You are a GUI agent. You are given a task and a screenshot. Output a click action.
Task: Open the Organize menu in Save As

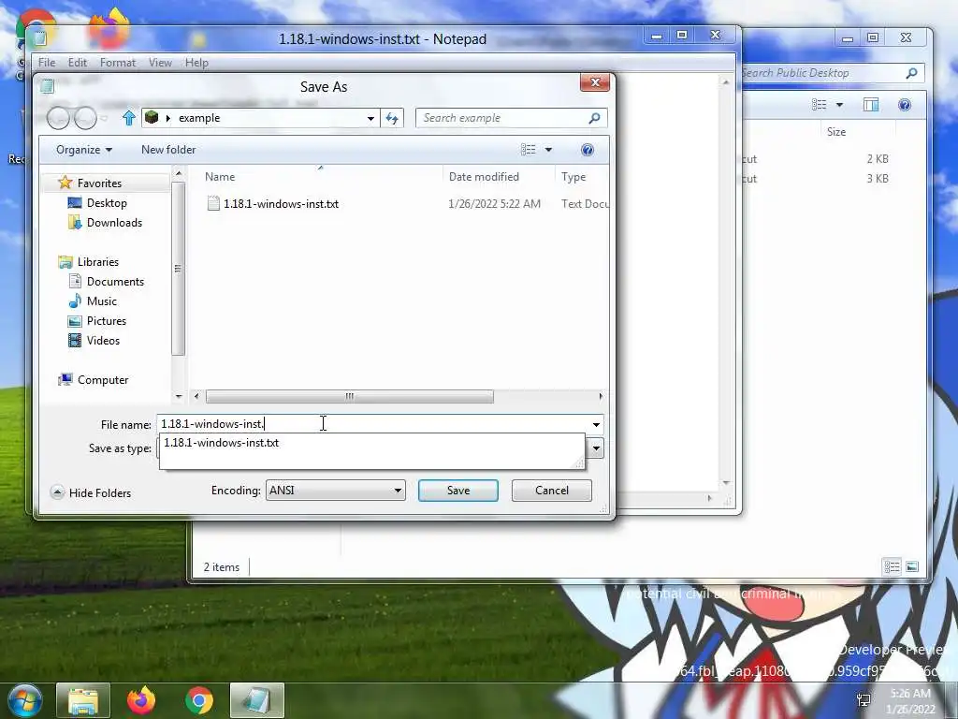click(x=83, y=150)
